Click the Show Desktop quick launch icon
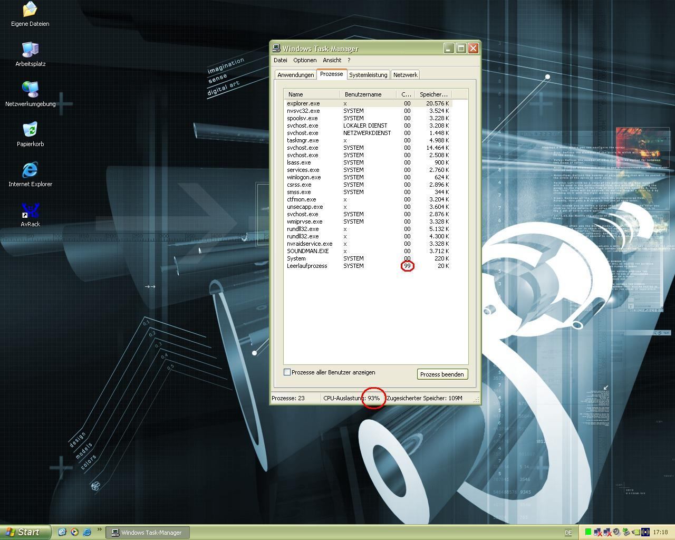 [x=62, y=532]
